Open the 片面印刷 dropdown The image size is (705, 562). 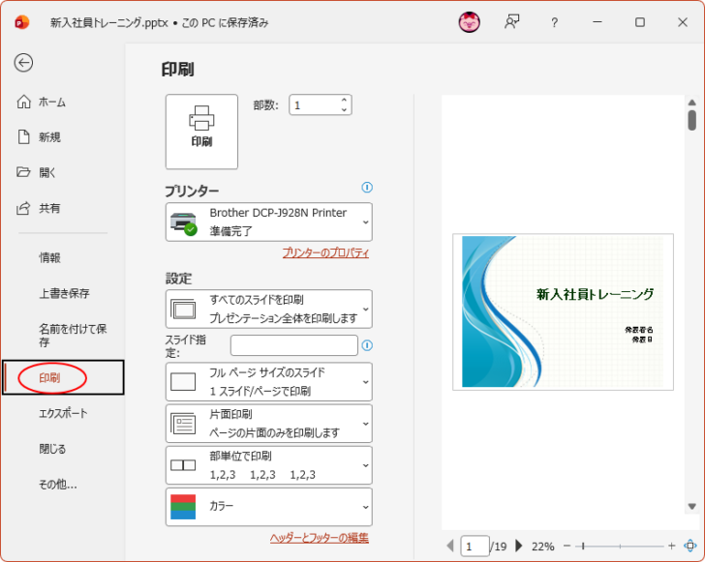click(269, 424)
